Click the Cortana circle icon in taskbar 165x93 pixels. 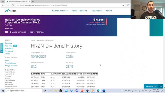coord(45,91)
